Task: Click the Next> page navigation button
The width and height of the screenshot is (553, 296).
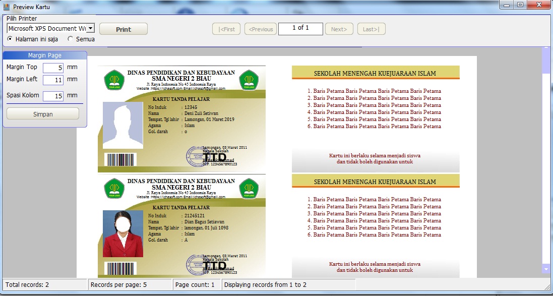Action: pos(339,29)
